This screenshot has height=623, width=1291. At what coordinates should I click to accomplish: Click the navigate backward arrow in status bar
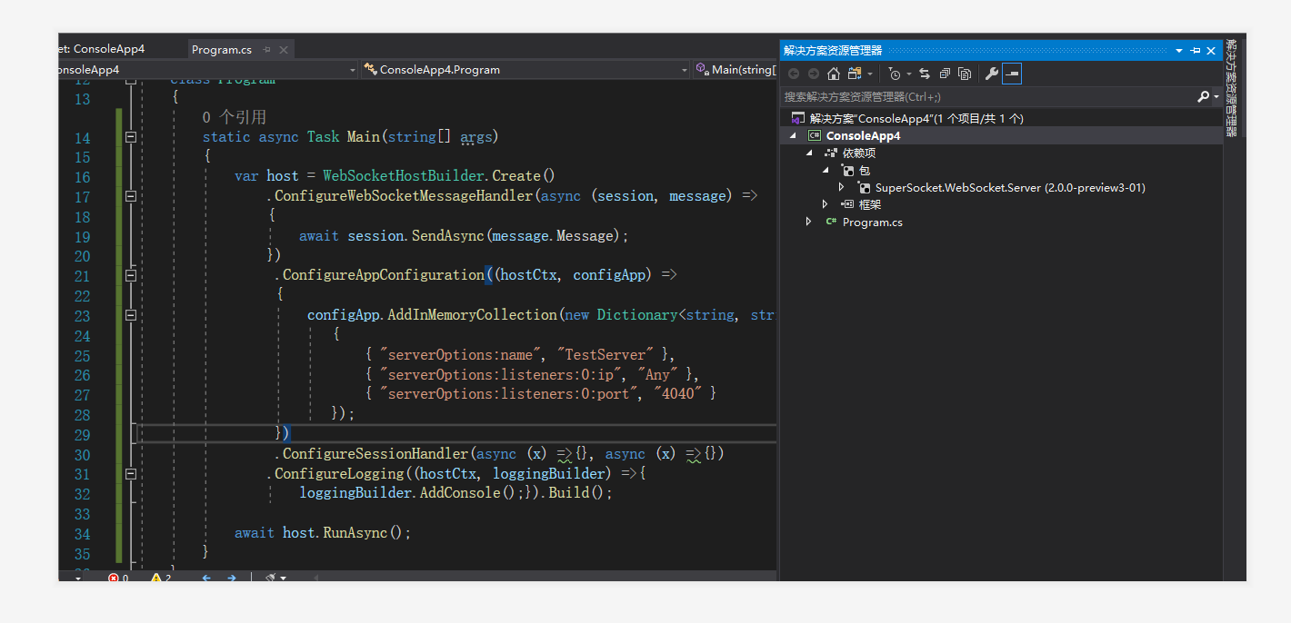205,578
